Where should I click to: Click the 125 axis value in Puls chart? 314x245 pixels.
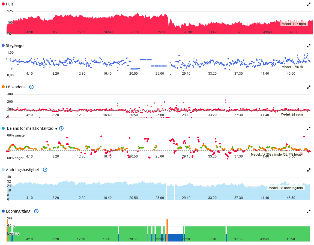(x=10, y=11)
